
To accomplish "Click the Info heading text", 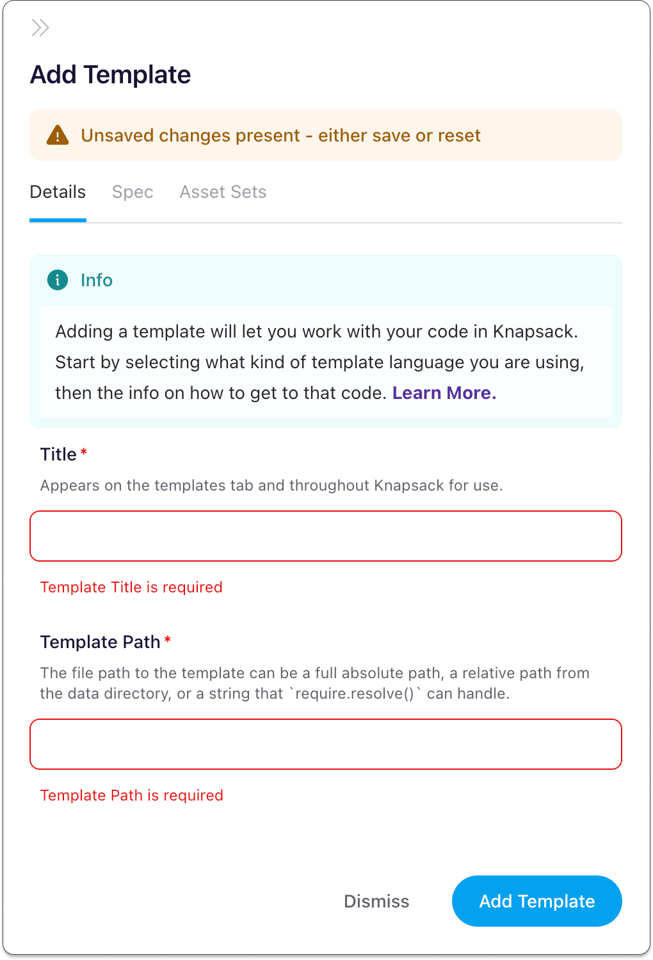I will 96,280.
